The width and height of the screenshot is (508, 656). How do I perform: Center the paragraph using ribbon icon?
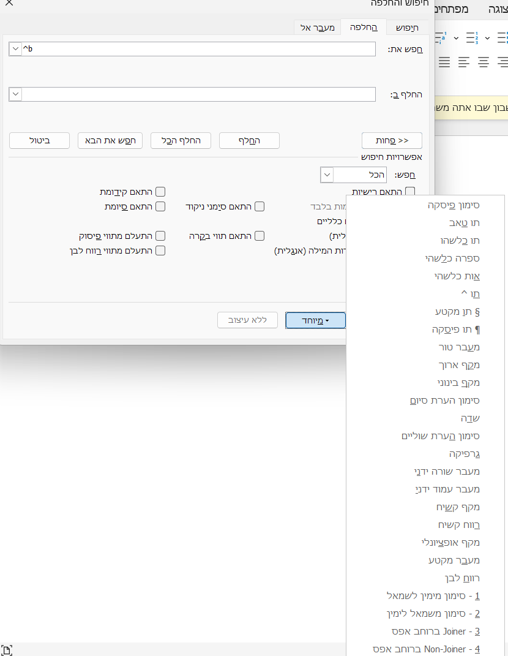coord(484,62)
